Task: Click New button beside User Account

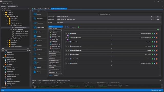Action: (158, 19)
